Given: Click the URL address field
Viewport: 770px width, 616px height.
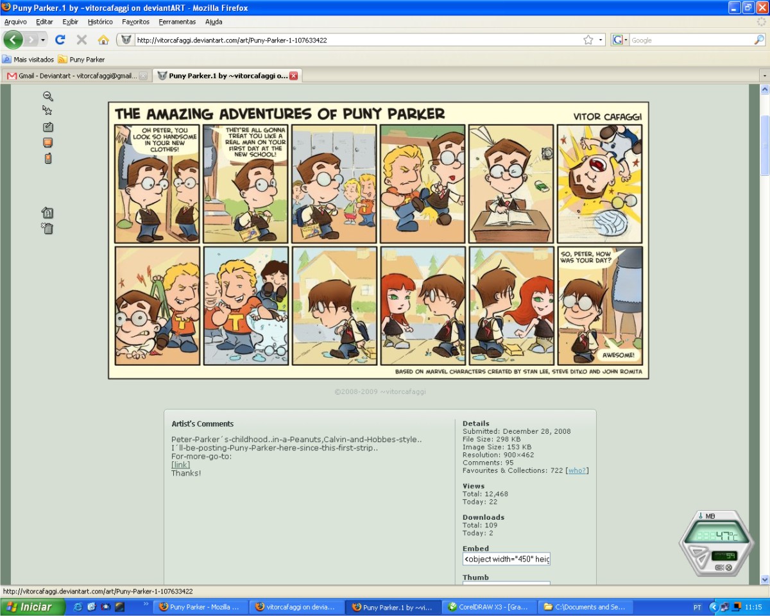Looking at the screenshot, I should click(x=358, y=40).
